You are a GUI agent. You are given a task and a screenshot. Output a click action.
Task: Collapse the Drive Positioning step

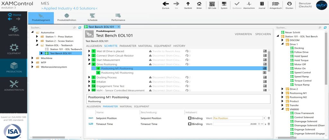[x=89, y=64]
